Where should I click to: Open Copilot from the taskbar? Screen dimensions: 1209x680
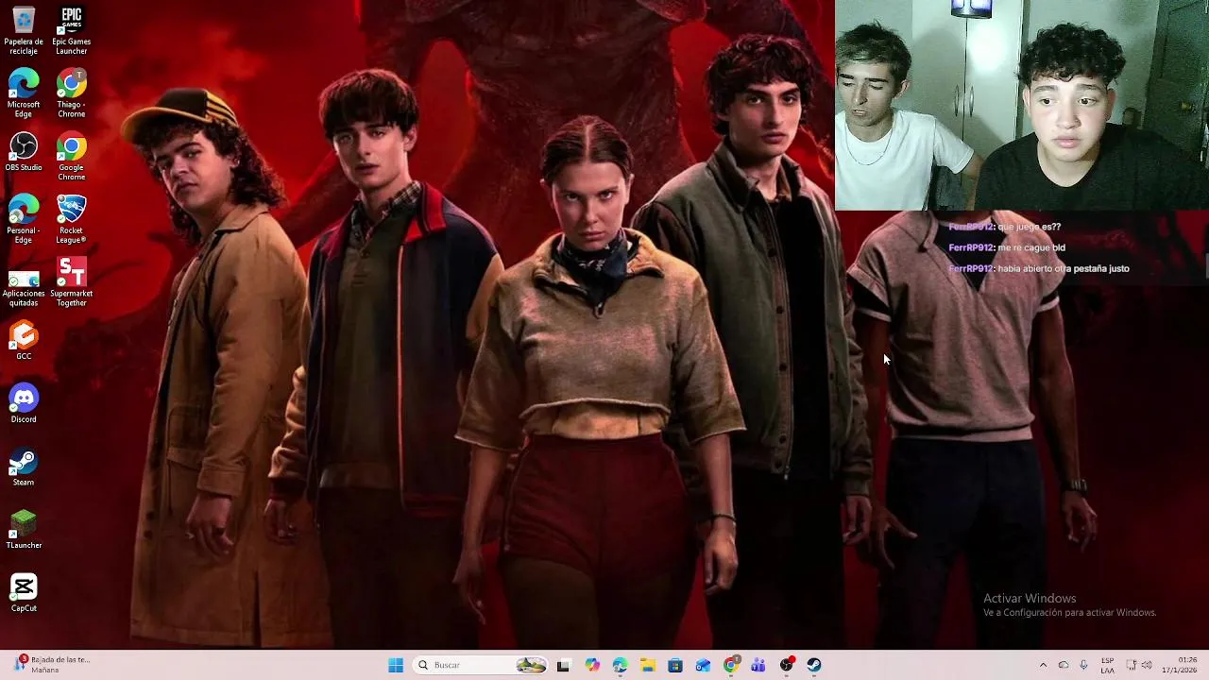pos(592,665)
